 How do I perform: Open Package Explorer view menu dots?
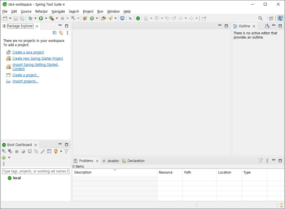tap(67, 33)
